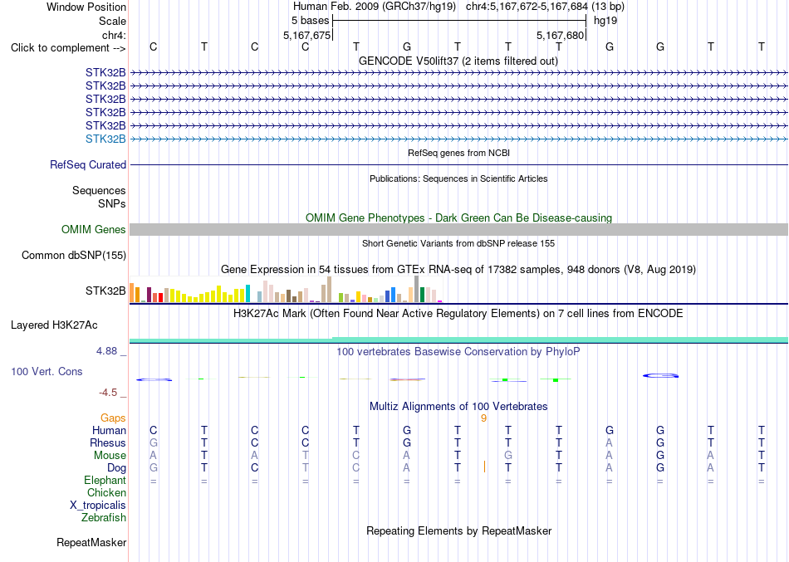Click the hg19 label next to scale bar
The width and height of the screenshot is (789, 562).
(605, 21)
